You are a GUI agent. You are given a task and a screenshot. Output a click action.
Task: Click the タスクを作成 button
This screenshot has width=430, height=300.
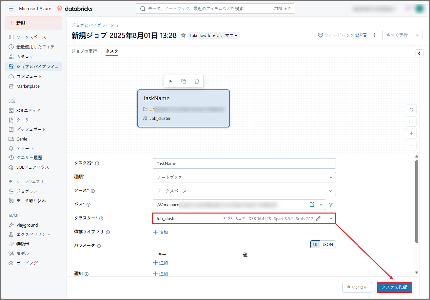[394, 287]
